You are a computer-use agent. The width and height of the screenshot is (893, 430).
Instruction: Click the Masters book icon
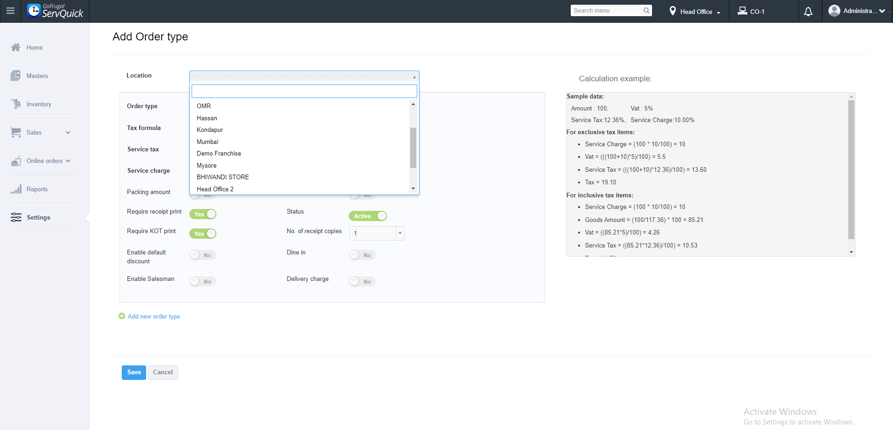tap(16, 76)
